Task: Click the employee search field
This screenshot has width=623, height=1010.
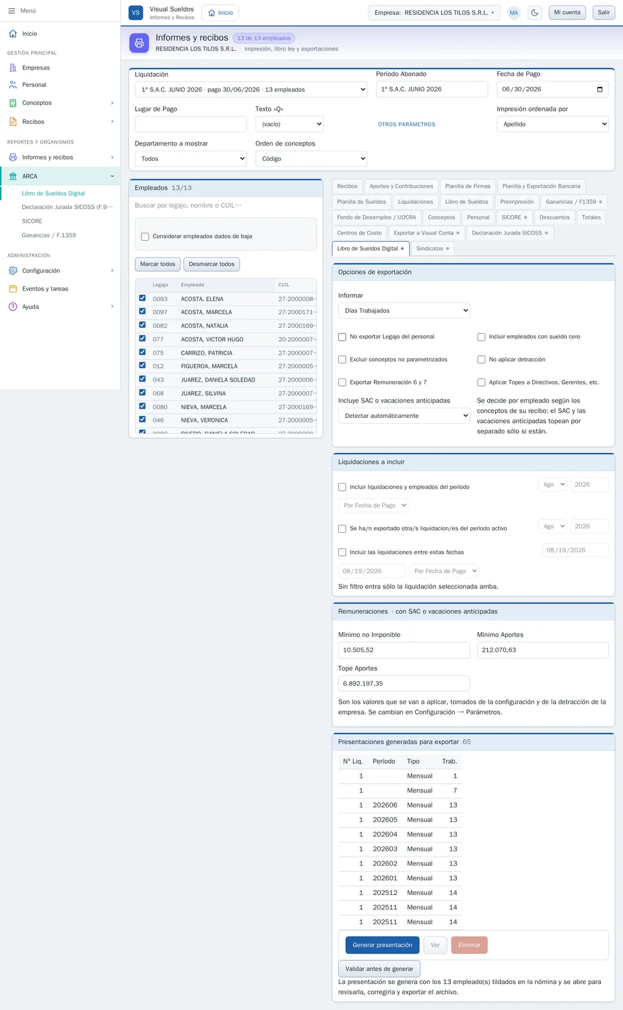Action: click(x=226, y=206)
